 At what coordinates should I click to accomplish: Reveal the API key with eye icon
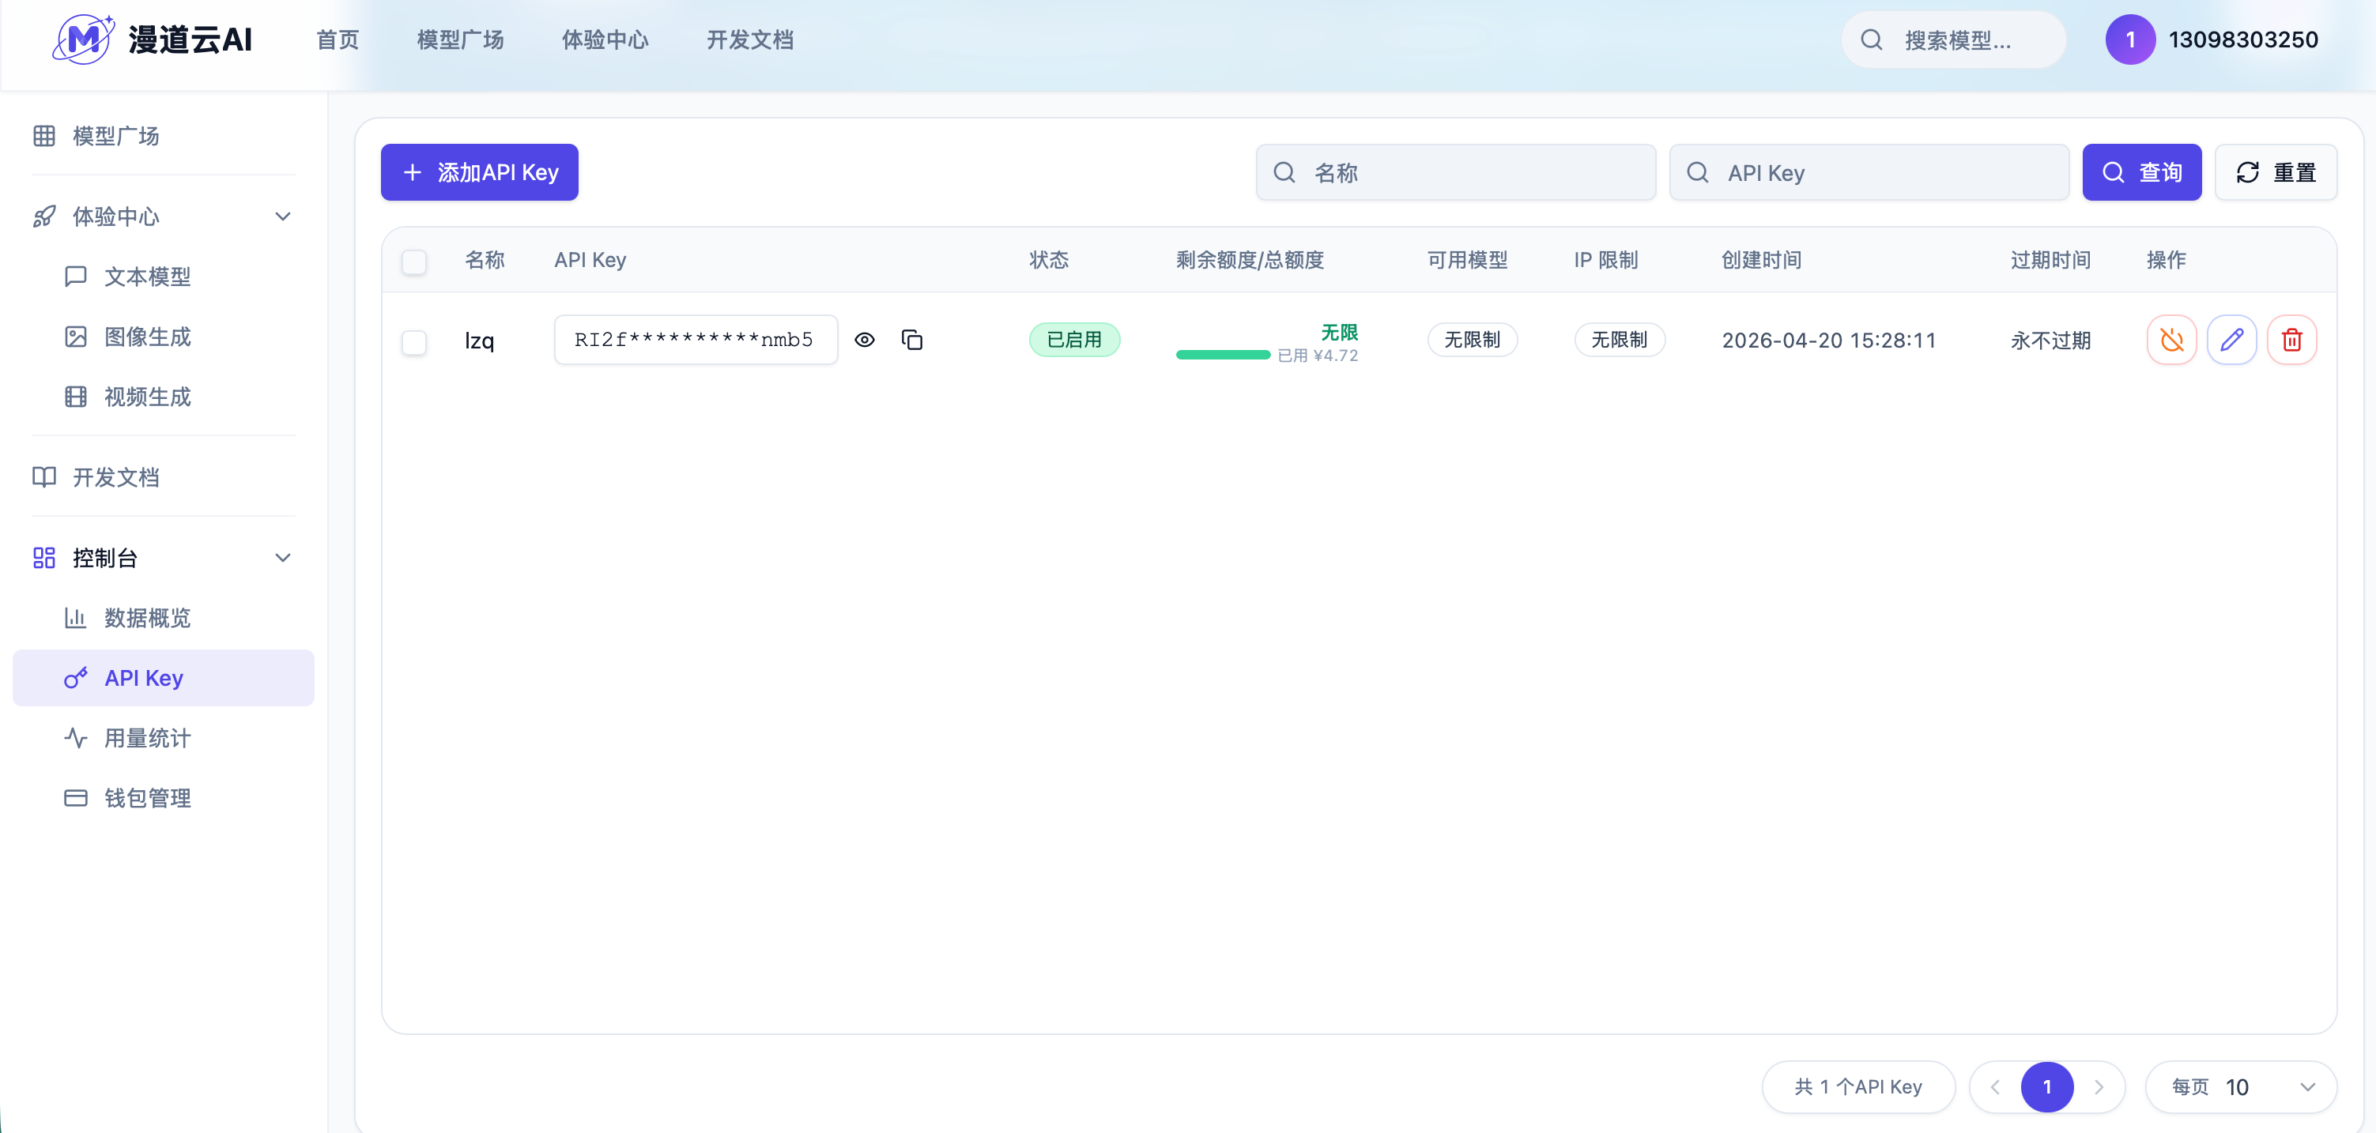[864, 339]
